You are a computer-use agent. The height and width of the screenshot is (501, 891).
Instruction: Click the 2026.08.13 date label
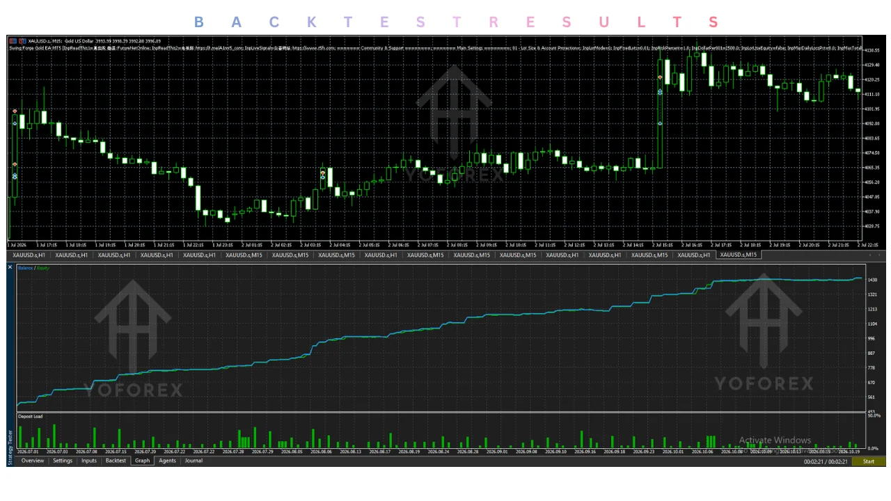tap(351, 452)
